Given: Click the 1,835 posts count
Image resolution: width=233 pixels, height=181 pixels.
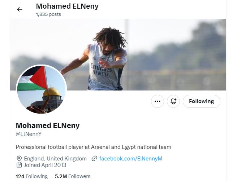Looking at the screenshot, I should [48, 14].
